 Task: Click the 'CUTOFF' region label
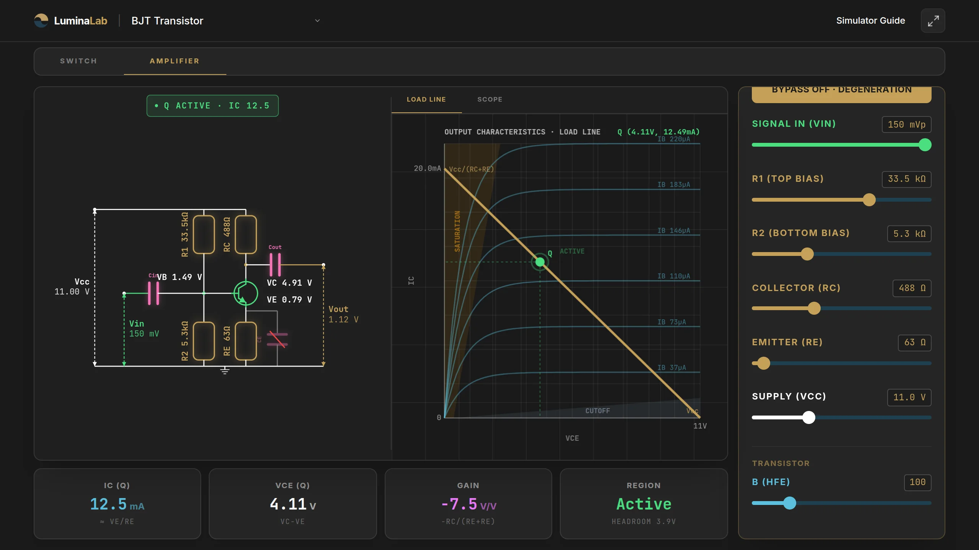point(598,411)
